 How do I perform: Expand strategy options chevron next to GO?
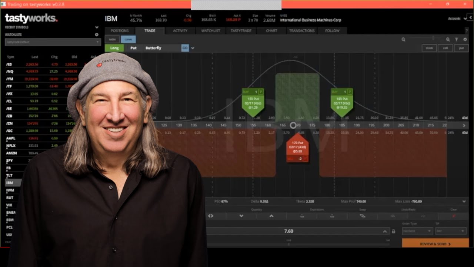tap(193, 48)
